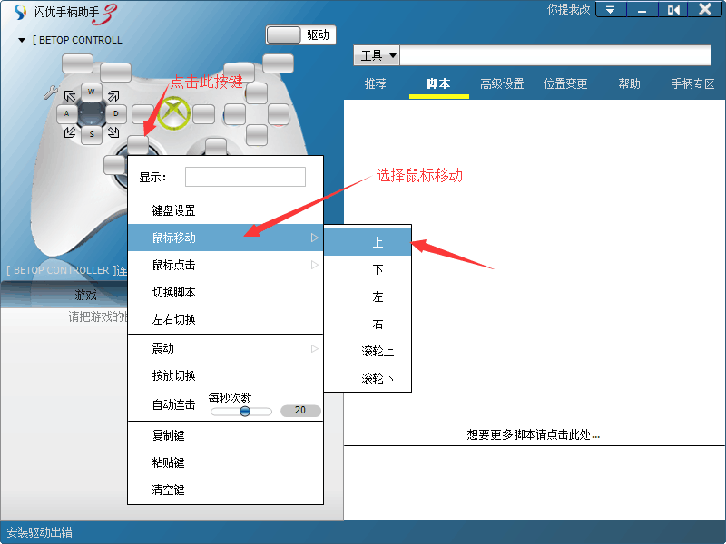Viewport: 726px width, 544px height.
Task: Click the down-right diagonal arrow key
Action: [113, 132]
